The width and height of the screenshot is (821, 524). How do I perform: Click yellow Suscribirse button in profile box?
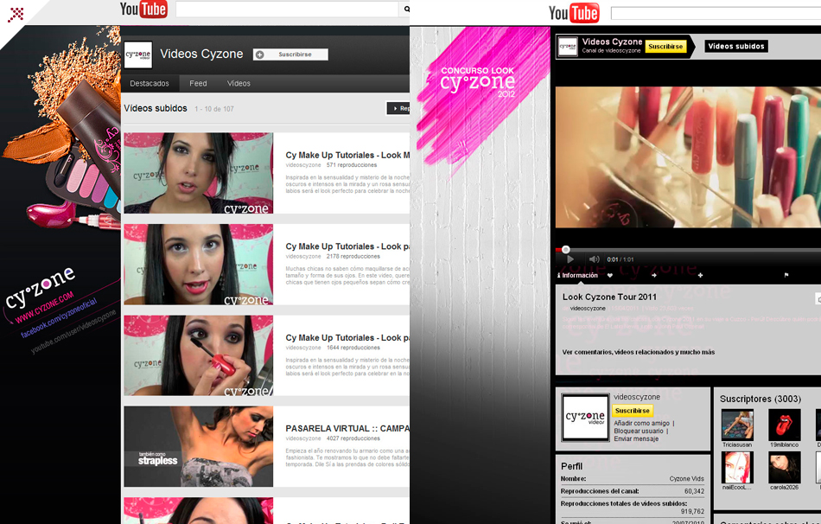633,411
